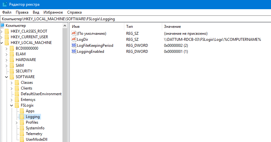Select the LogDir value name
271x142 pixels.
click(x=82, y=40)
